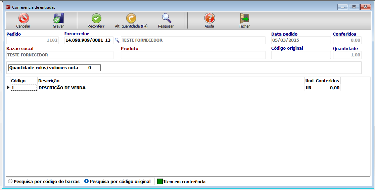Click the Pesquisar magnifier icon
375x190 pixels.
click(x=166, y=19)
